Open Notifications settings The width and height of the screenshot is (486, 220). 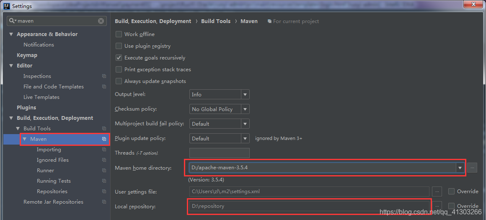click(39, 44)
